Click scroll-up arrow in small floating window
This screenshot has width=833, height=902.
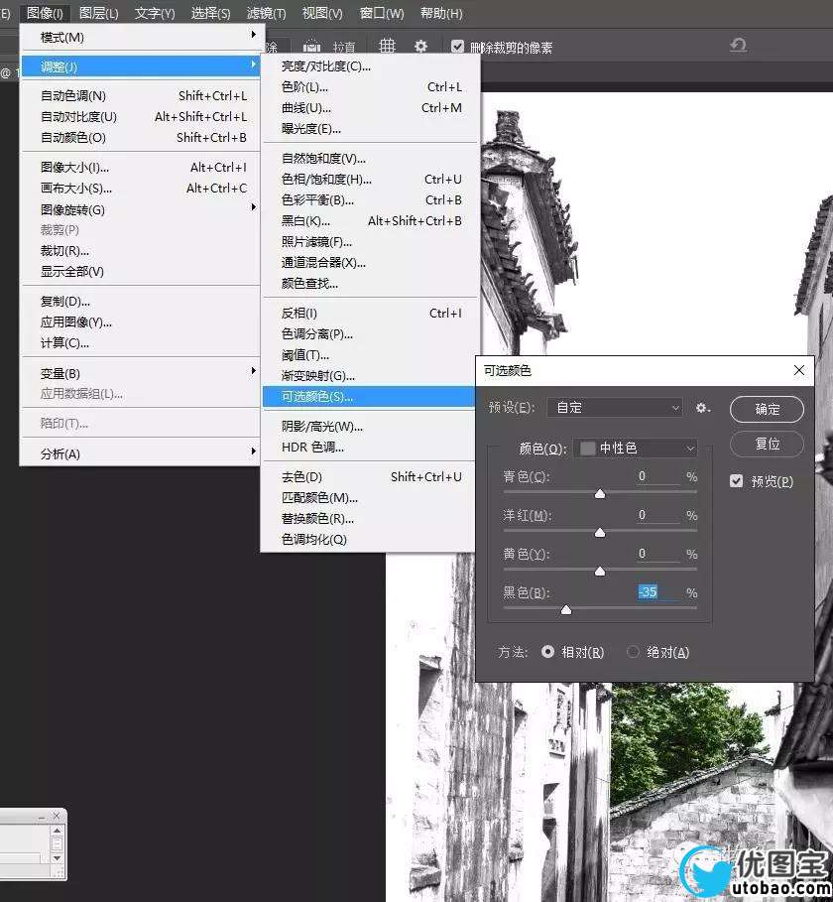pyautogui.click(x=58, y=833)
